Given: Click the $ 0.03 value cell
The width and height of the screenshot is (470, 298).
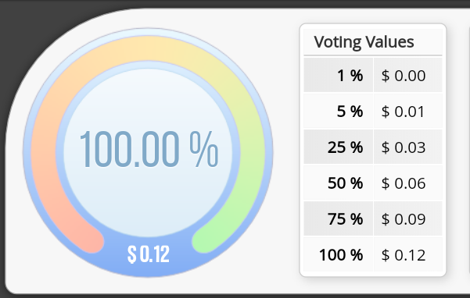Looking at the screenshot, I should pos(408,147).
